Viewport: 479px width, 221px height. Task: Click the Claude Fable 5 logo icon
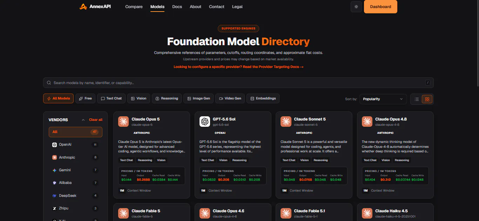pyautogui.click(x=123, y=213)
